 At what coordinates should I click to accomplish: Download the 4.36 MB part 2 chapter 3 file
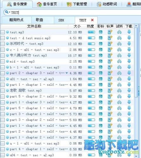point(129,73)
